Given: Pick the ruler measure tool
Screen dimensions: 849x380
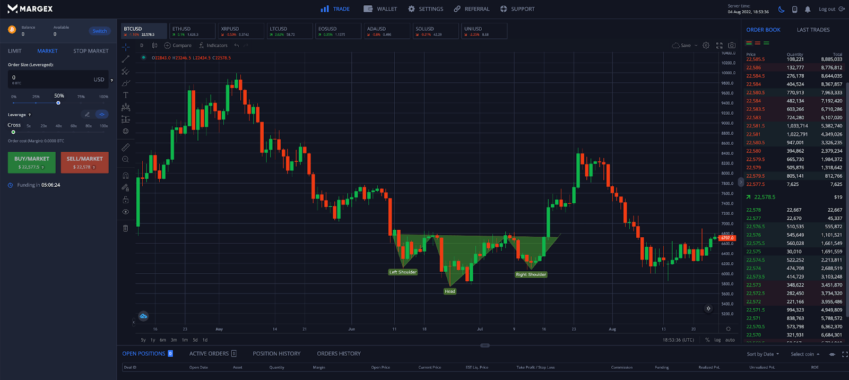Looking at the screenshot, I should pos(126,147).
